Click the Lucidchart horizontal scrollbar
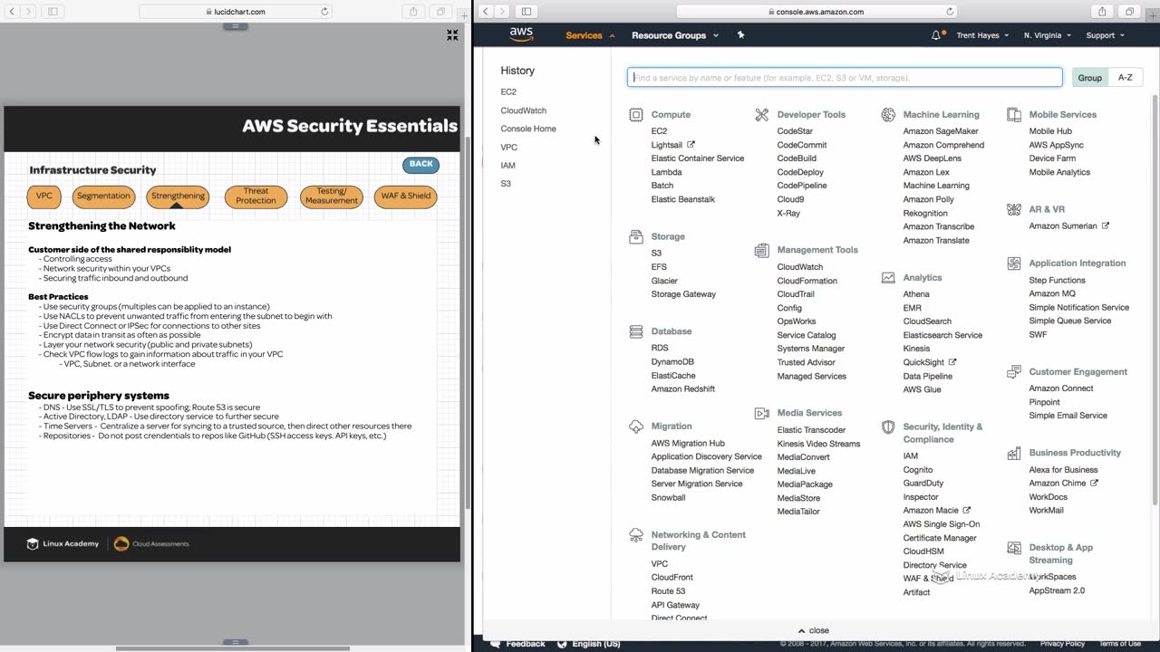The width and height of the screenshot is (1160, 652). tap(233, 648)
